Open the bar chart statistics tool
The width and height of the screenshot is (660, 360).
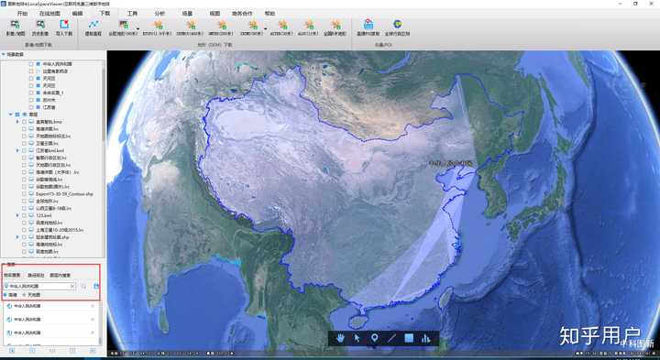click(x=425, y=338)
